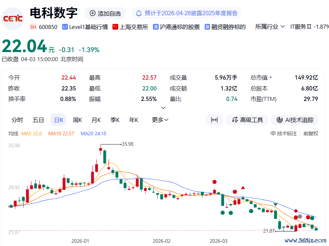
Task: Expand the 所属行业 dropdown
Action: click(x=270, y=27)
